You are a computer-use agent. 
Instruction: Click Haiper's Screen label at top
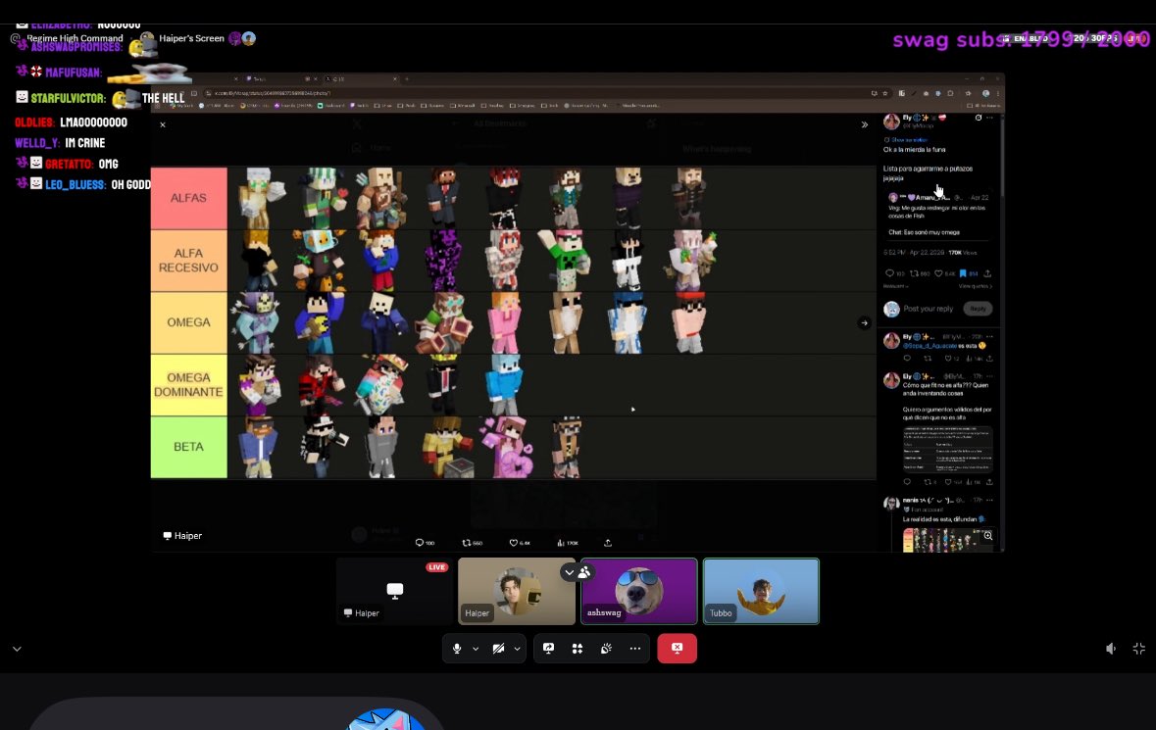point(191,38)
